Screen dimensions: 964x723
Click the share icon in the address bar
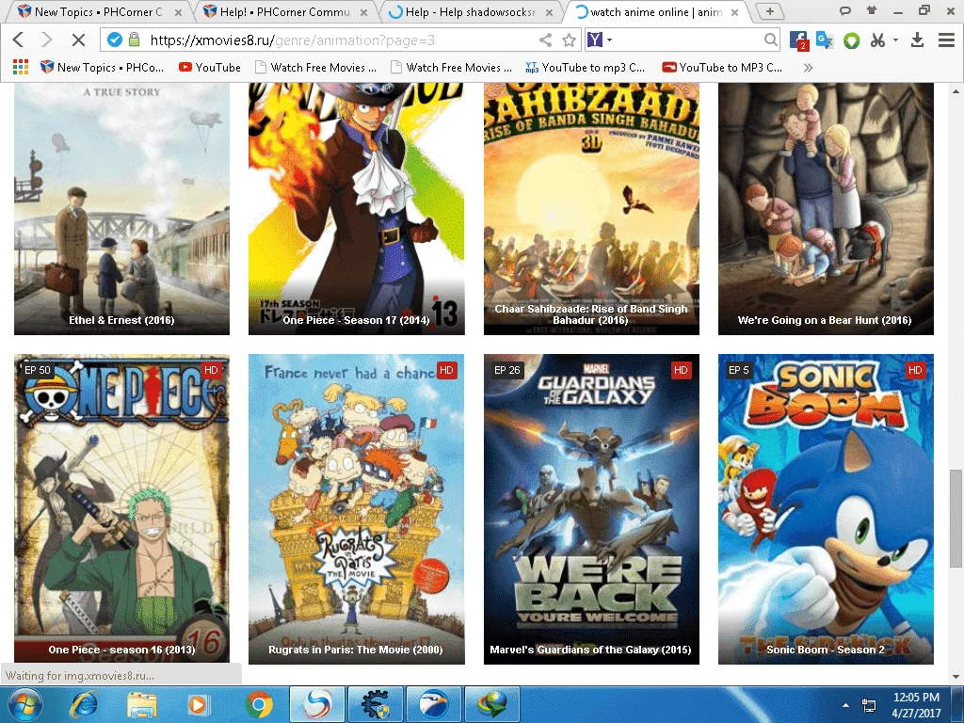(x=545, y=40)
